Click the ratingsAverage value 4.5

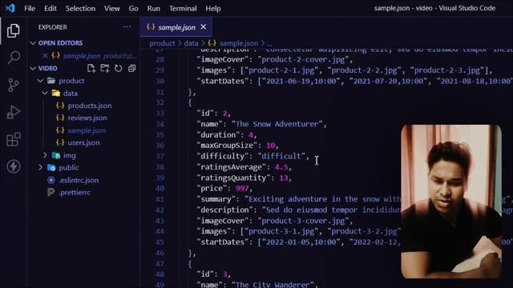281,167
